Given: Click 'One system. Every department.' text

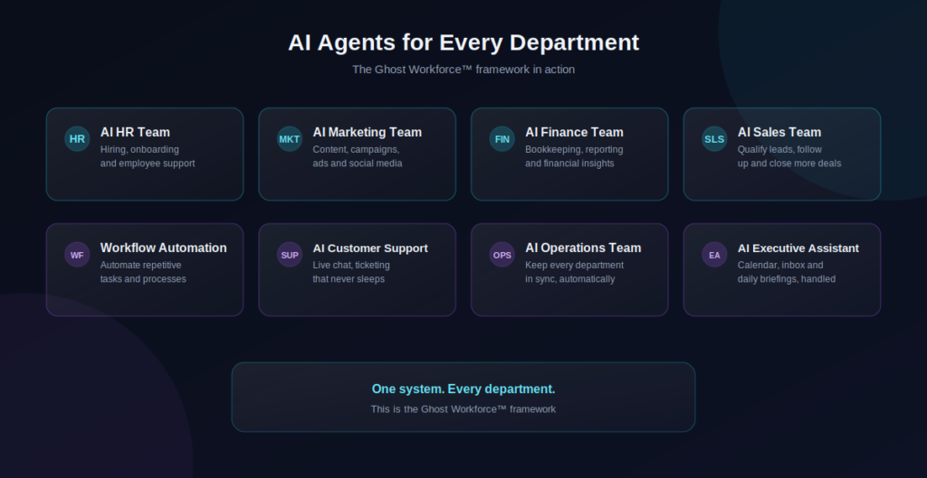Looking at the screenshot, I should [463, 389].
